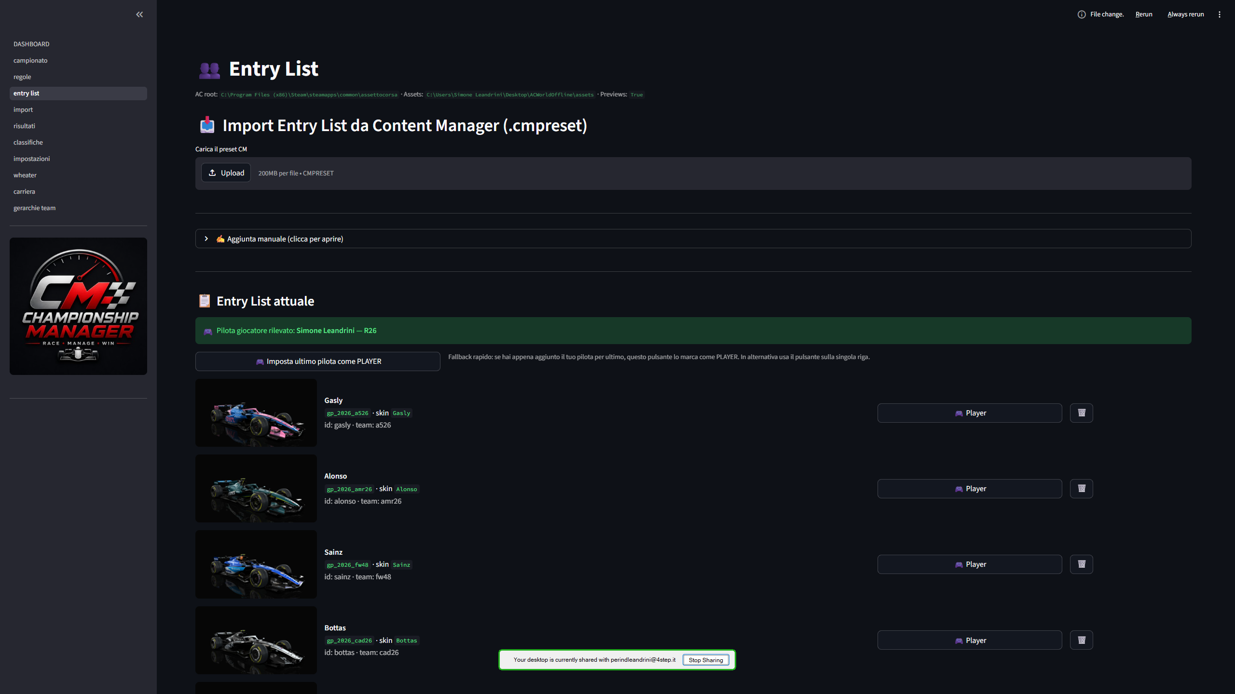1235x694 pixels.
Task: Open the three-dot main menu
Action: [1219, 14]
